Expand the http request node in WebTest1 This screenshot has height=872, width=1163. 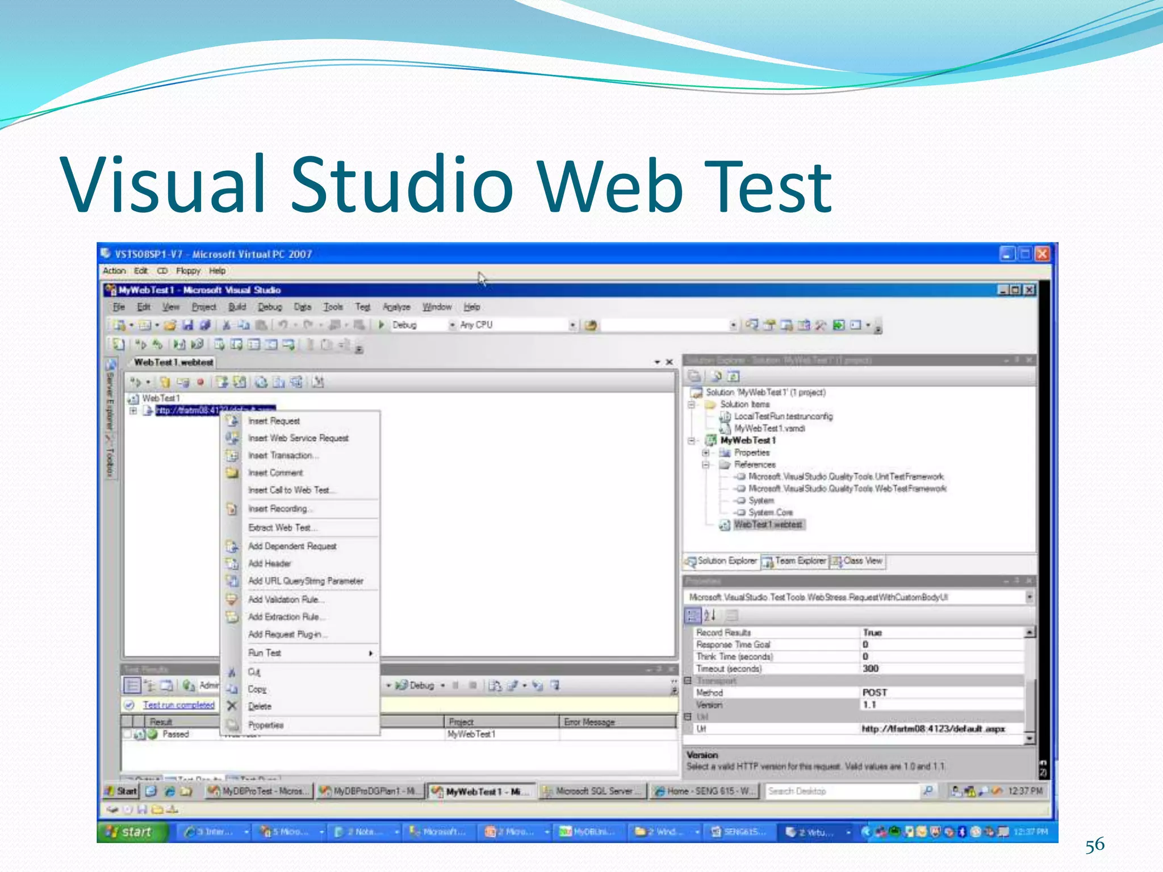click(x=133, y=410)
